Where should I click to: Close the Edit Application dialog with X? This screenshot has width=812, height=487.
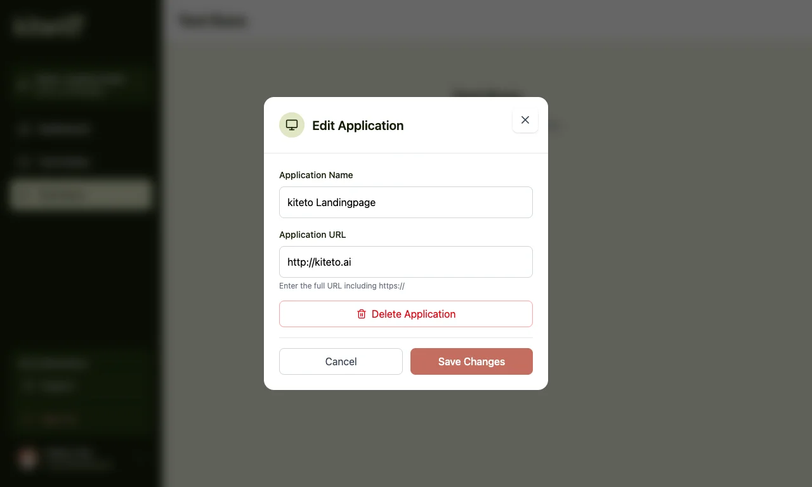525,120
